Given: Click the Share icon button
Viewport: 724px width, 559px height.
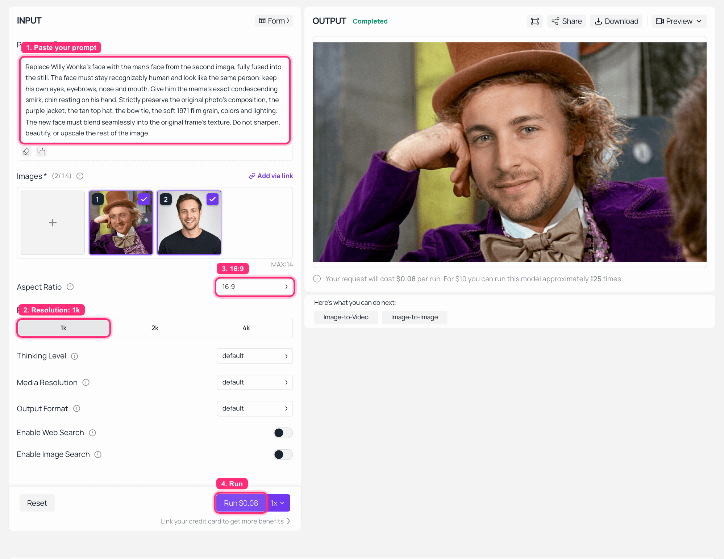Looking at the screenshot, I should tap(566, 21).
